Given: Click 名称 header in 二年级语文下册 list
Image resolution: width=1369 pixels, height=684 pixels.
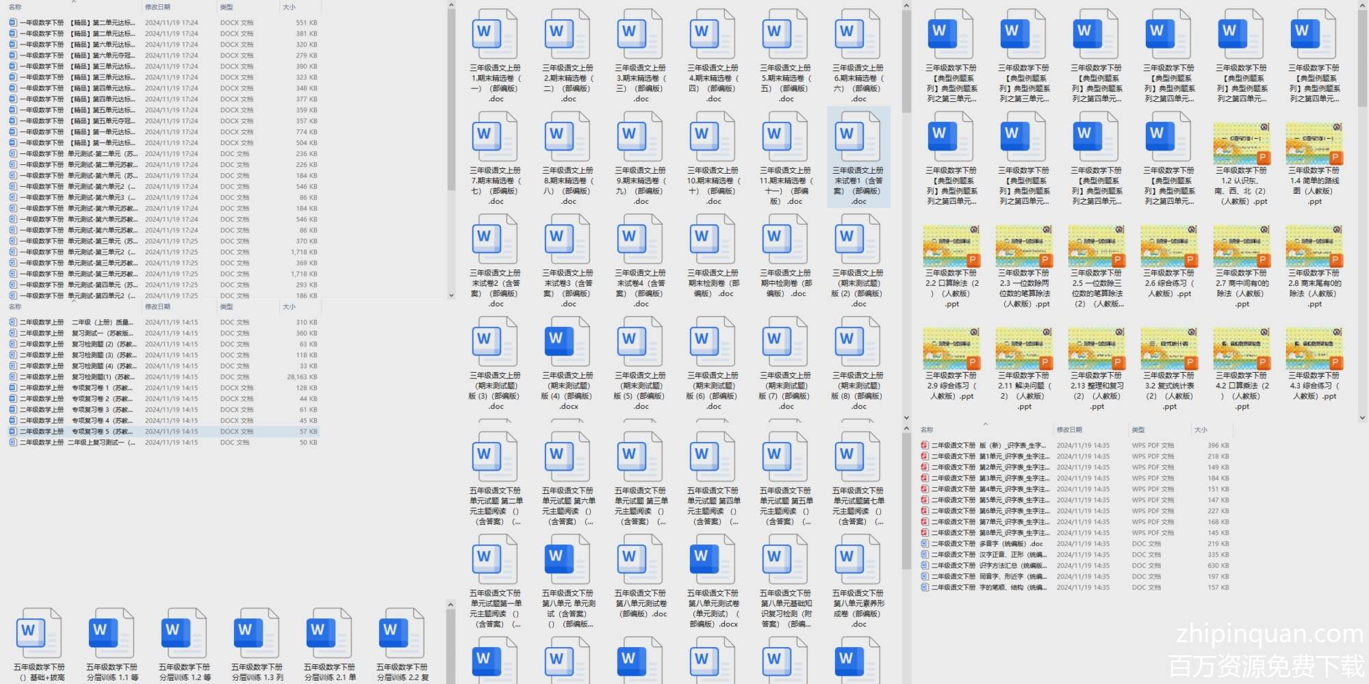Looking at the screenshot, I should pyautogui.click(x=927, y=430).
